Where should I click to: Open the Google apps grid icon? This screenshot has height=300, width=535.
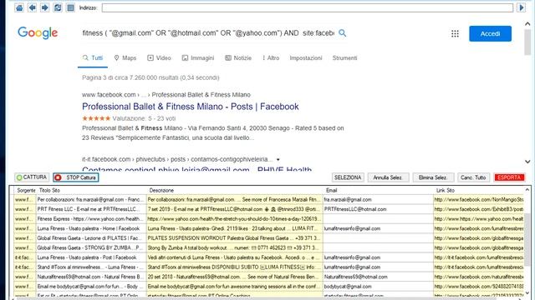(x=455, y=33)
